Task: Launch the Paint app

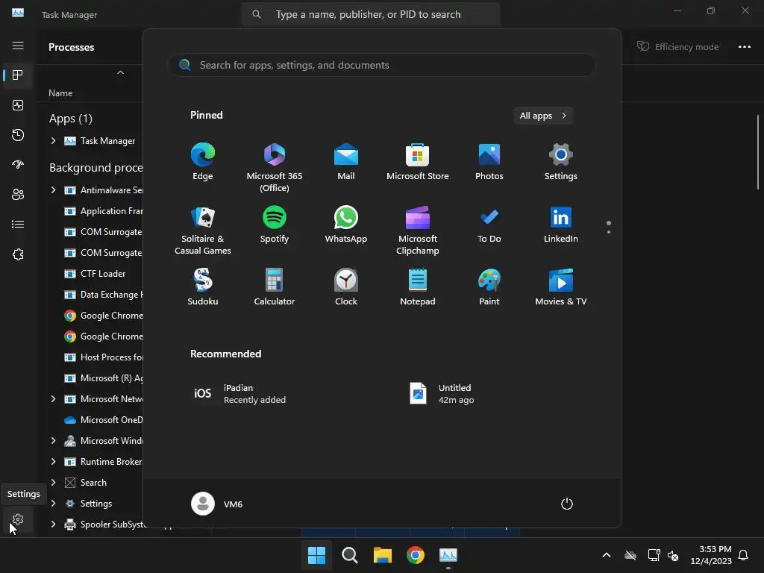Action: (x=489, y=287)
